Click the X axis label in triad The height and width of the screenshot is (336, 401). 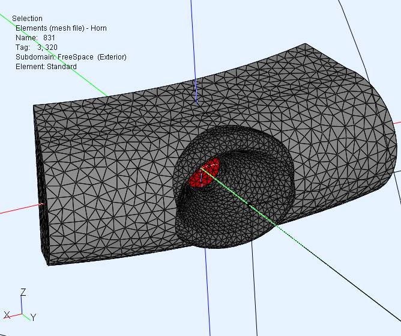point(7,315)
